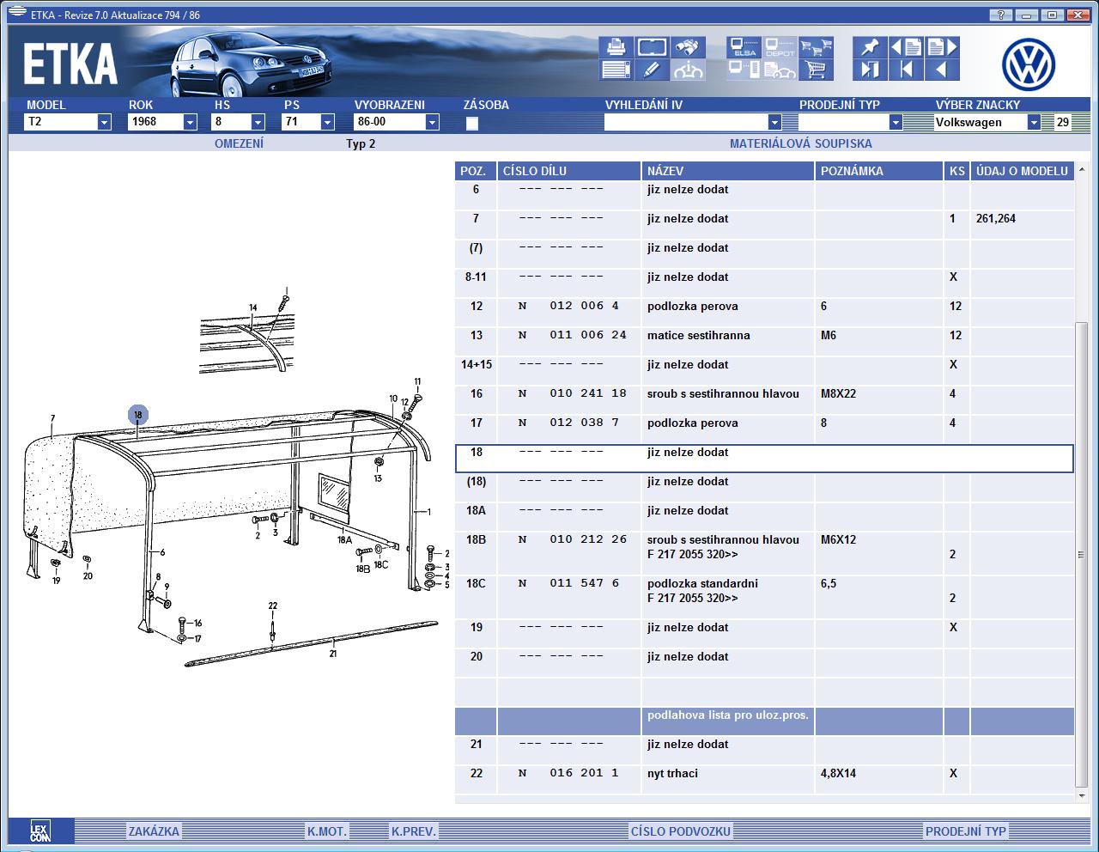The height and width of the screenshot is (852, 1099).
Task: Select the row for position 18B
Action: [764, 547]
